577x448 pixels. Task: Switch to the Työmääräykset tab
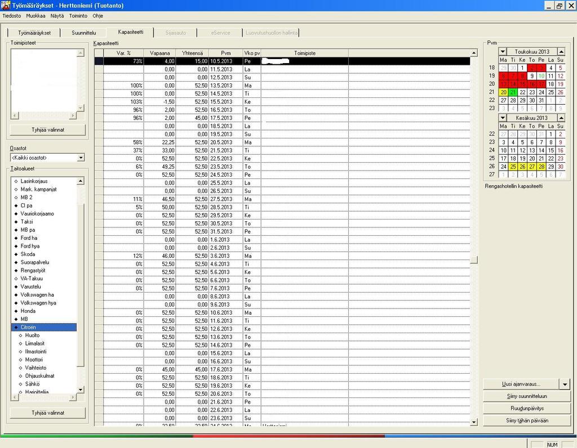point(34,33)
